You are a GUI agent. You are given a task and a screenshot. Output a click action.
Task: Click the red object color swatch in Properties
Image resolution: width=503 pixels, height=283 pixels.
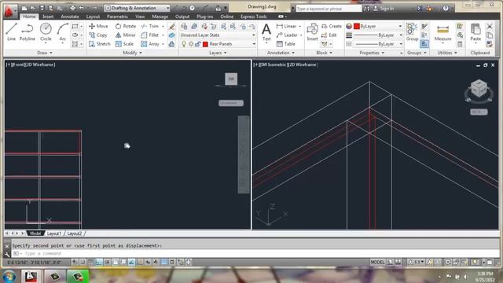tap(356, 26)
